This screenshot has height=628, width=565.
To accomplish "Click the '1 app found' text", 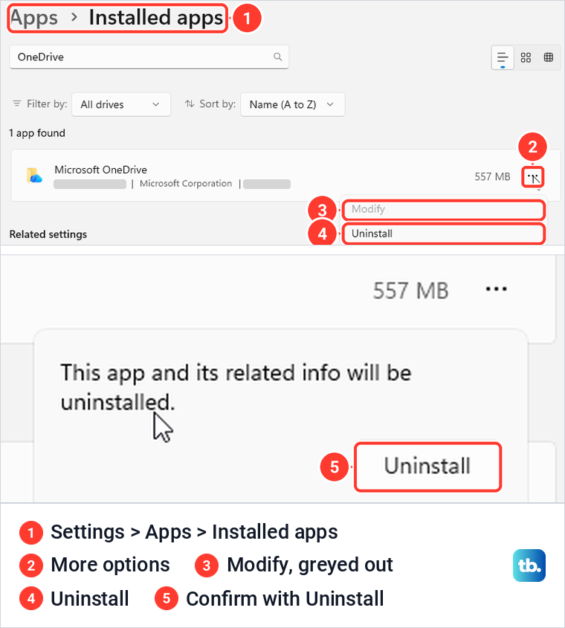I will (37, 133).
